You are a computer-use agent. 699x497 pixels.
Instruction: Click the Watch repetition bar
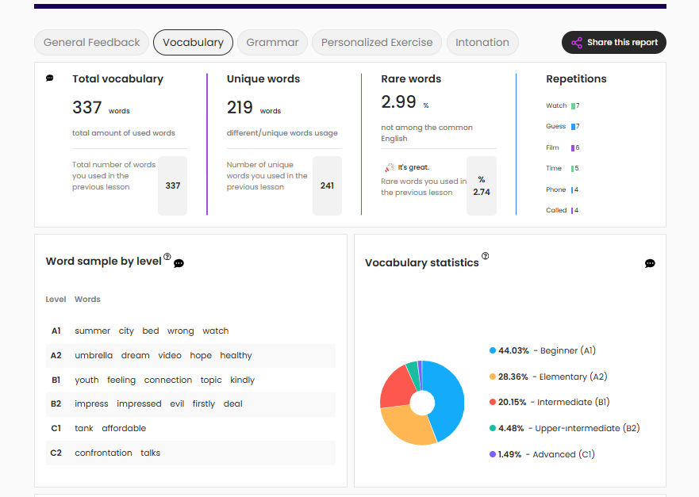tap(573, 106)
